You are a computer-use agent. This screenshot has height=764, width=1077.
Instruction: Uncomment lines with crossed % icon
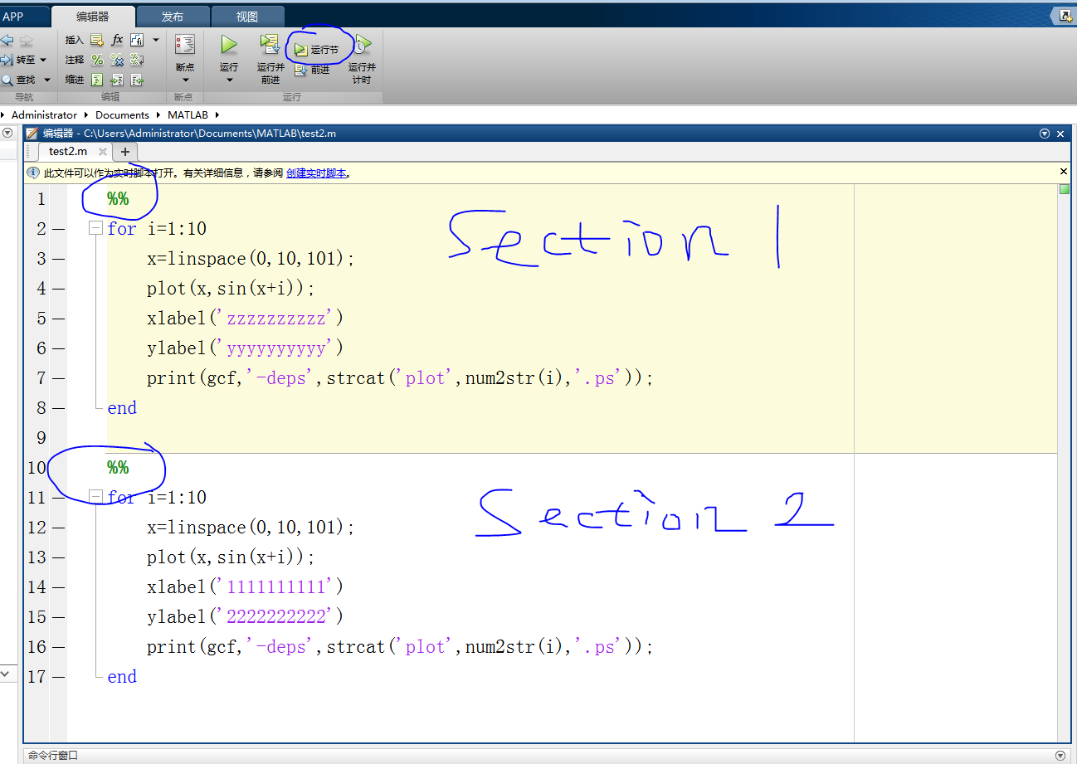point(117,60)
